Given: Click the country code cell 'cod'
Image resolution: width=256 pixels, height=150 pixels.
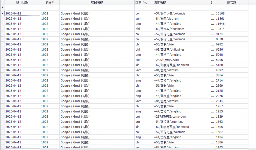Looking at the screenshot, I should click(x=144, y=60).
